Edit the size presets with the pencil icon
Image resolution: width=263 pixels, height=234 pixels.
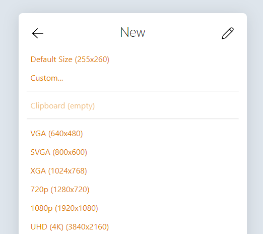point(228,33)
